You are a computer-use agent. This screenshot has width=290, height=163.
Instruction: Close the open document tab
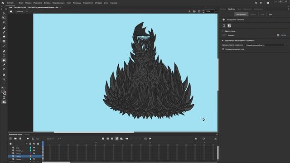click(x=60, y=8)
